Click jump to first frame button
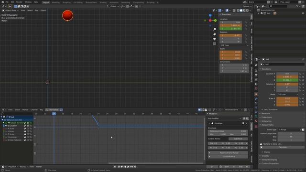 pos(119,167)
